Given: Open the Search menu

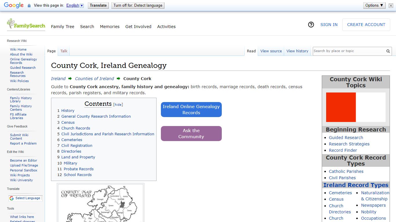Looking at the screenshot, I should pos(87,27).
